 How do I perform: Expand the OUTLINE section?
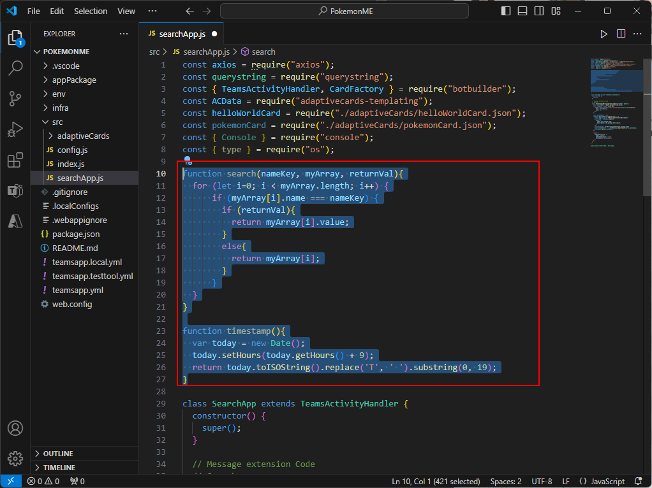click(x=85, y=454)
